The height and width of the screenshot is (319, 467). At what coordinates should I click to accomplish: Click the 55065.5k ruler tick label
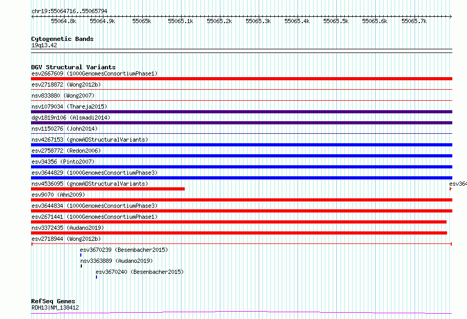pyautogui.click(x=336, y=21)
